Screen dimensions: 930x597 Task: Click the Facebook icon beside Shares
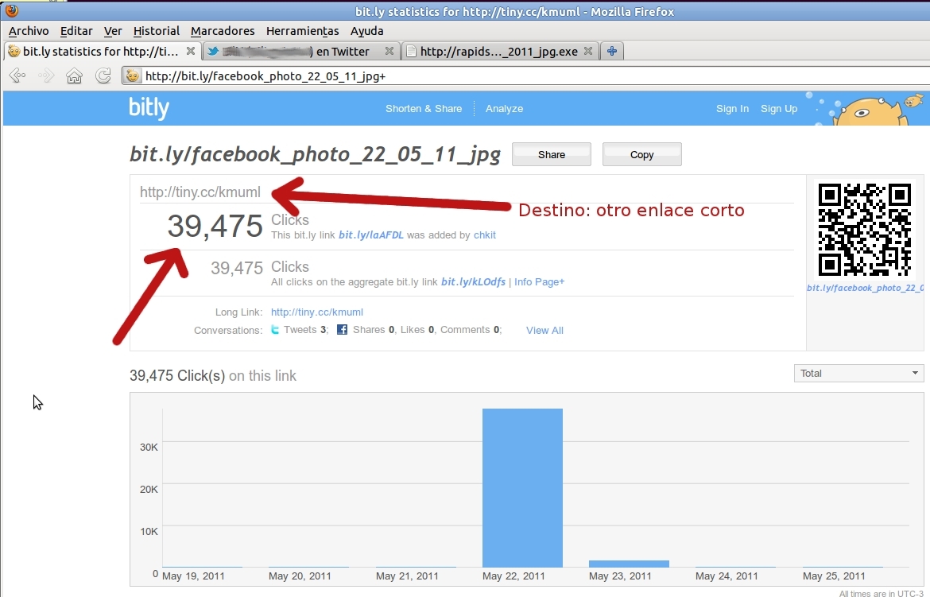tap(343, 329)
